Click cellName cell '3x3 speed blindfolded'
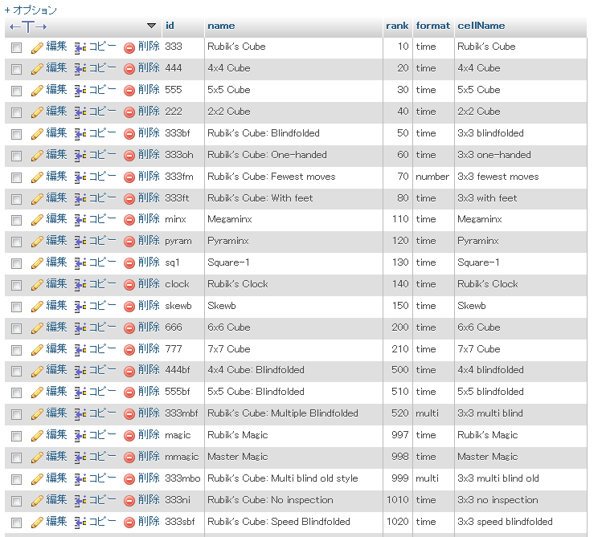The image size is (602, 537). [505, 521]
